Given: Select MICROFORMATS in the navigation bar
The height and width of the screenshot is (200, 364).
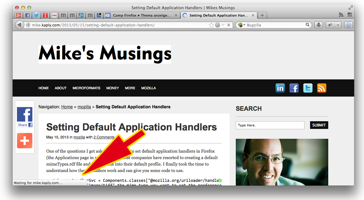Looking at the screenshot, I should coord(86,88).
